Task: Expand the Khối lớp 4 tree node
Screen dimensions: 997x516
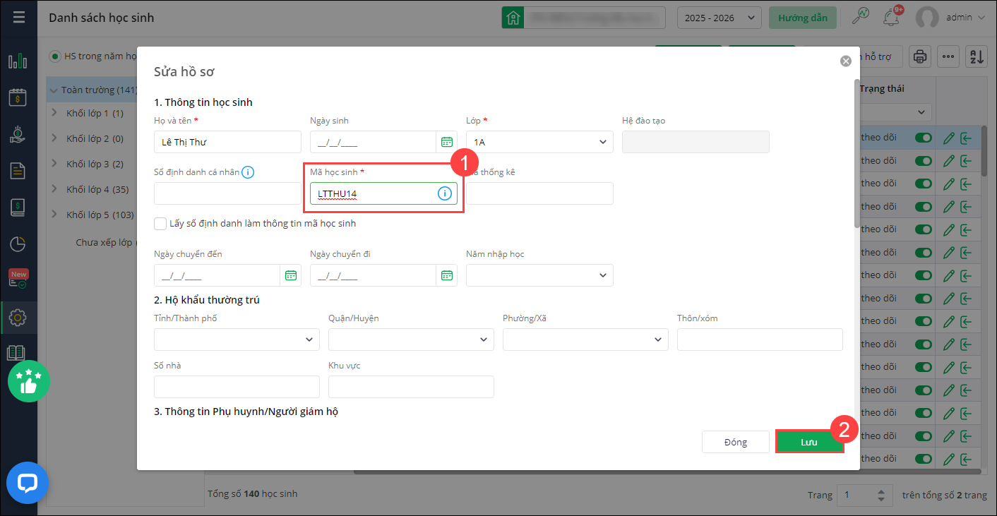Action: pyautogui.click(x=55, y=189)
